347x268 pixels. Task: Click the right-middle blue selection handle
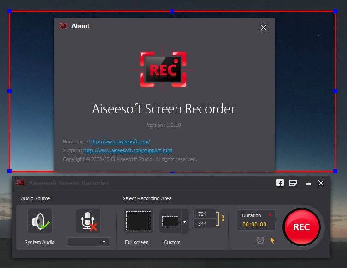335,91
